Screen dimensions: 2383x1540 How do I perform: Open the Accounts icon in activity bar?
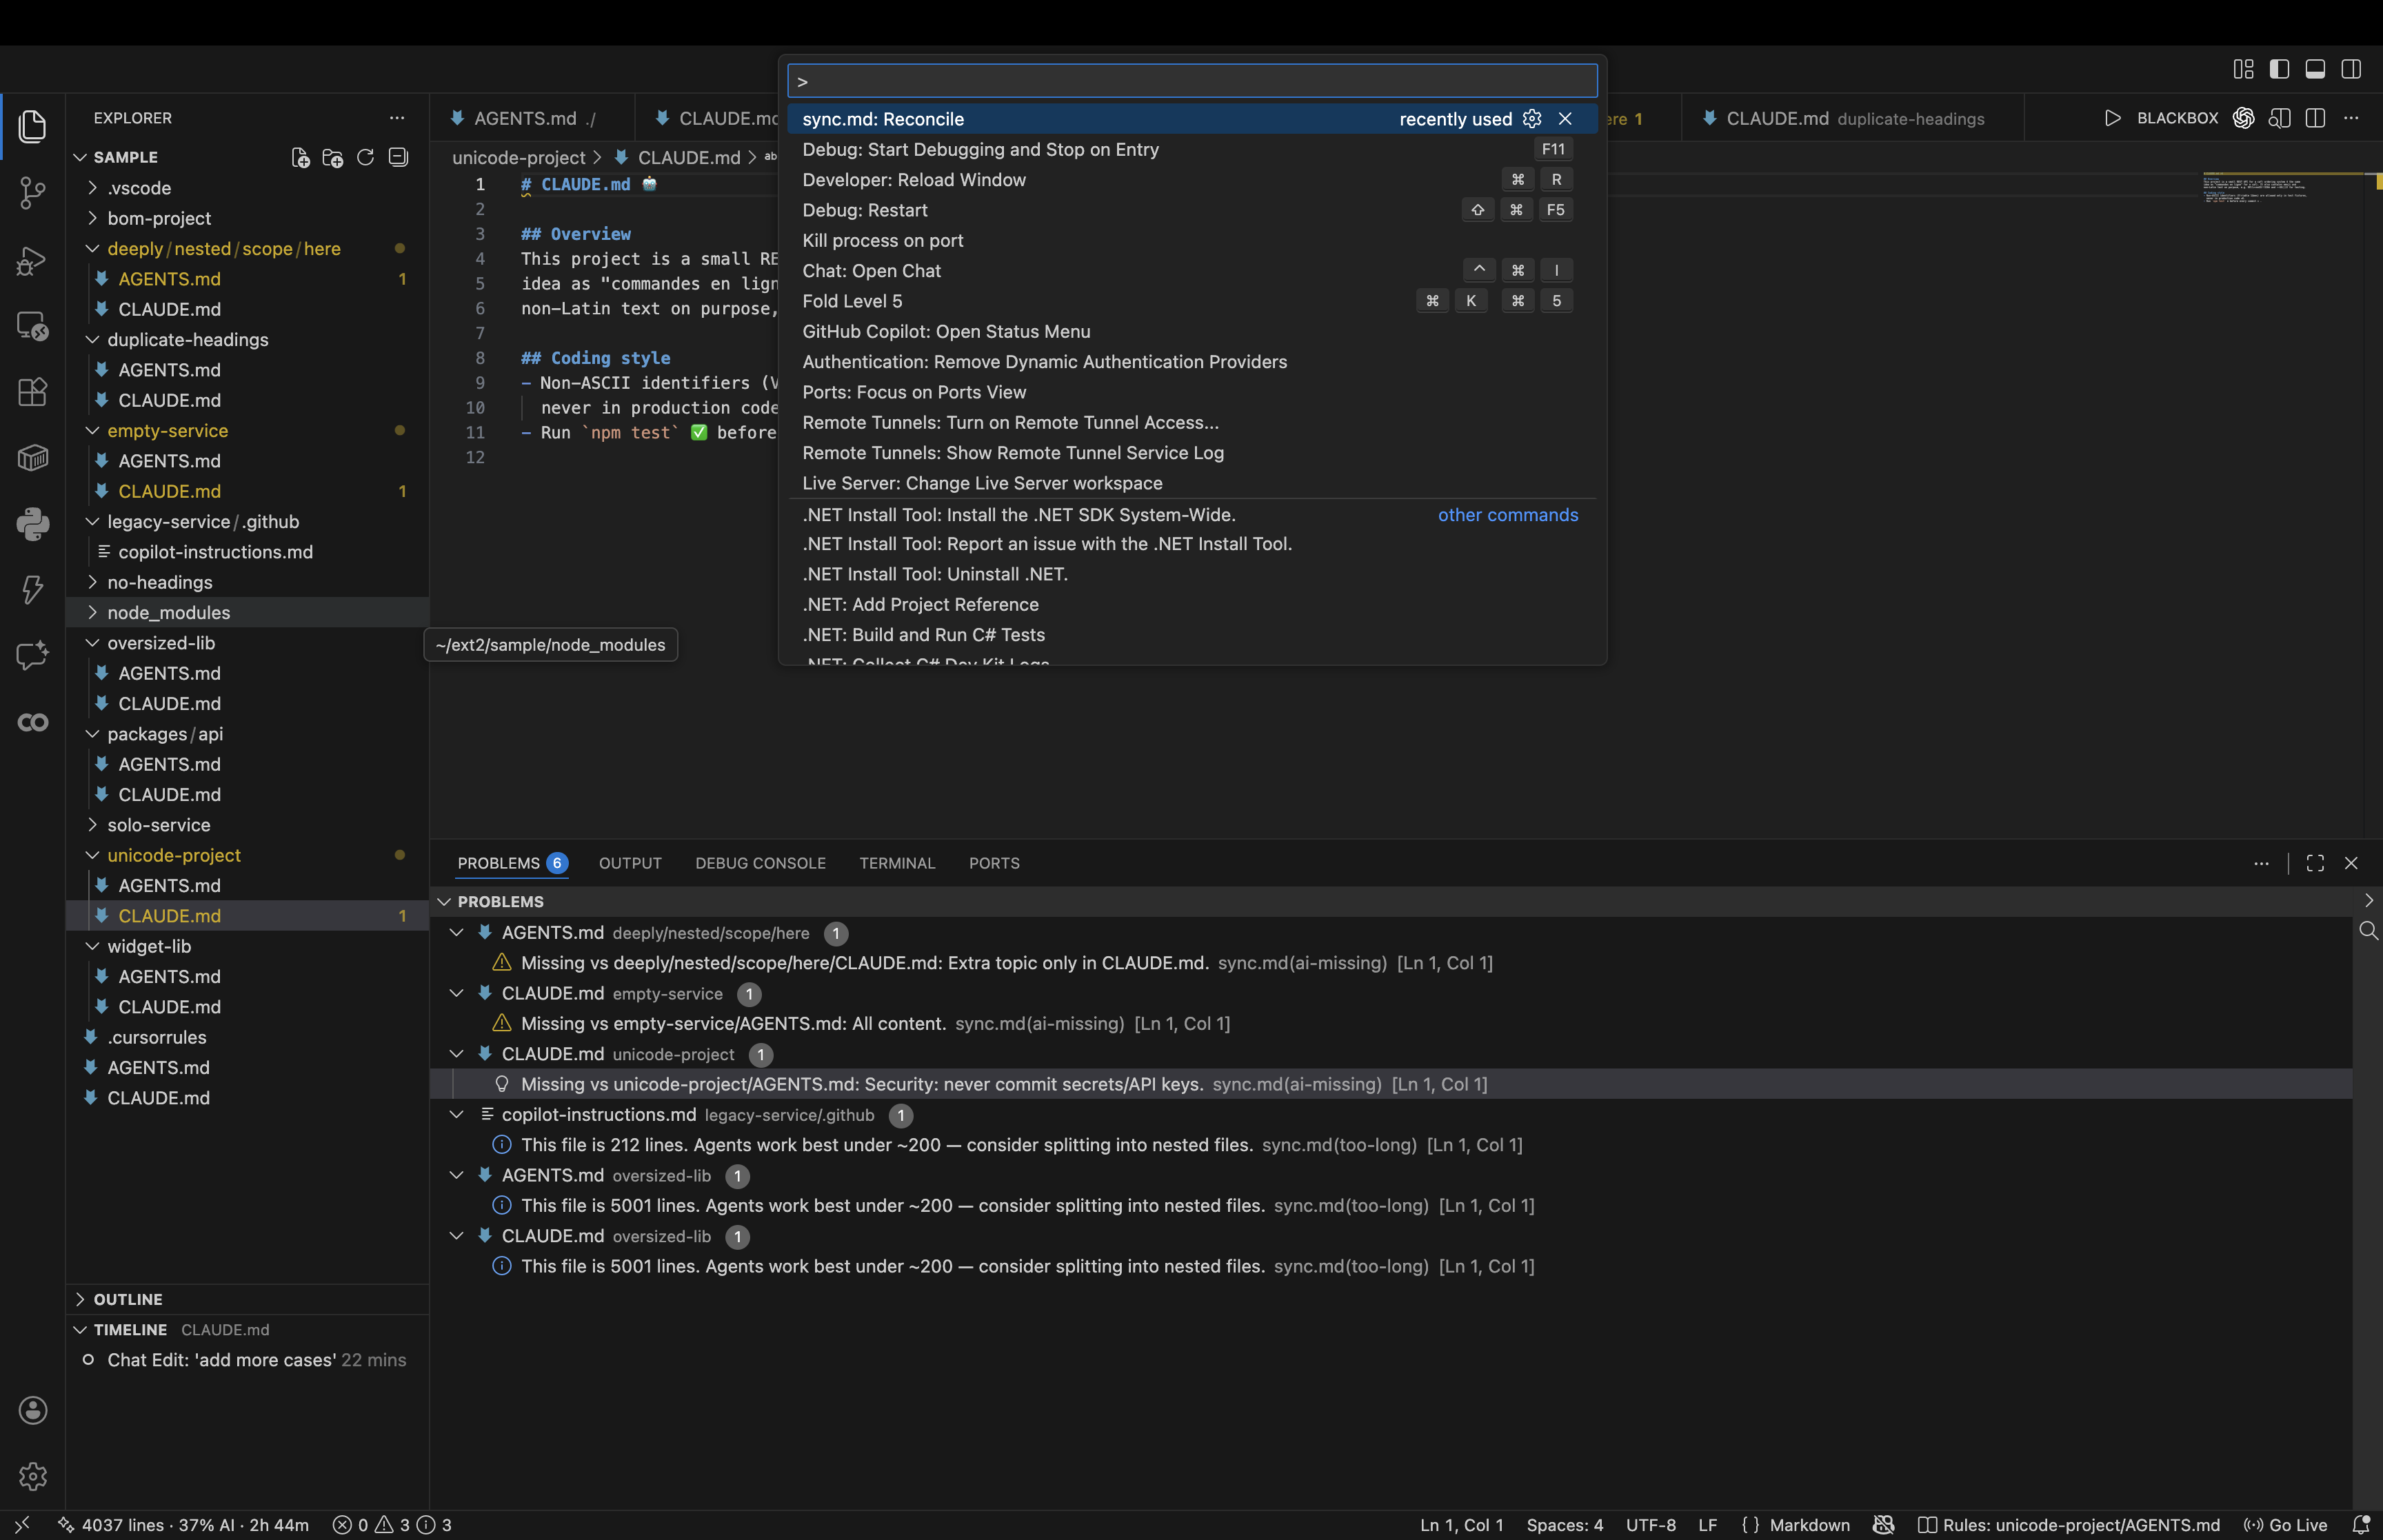pyautogui.click(x=33, y=1410)
